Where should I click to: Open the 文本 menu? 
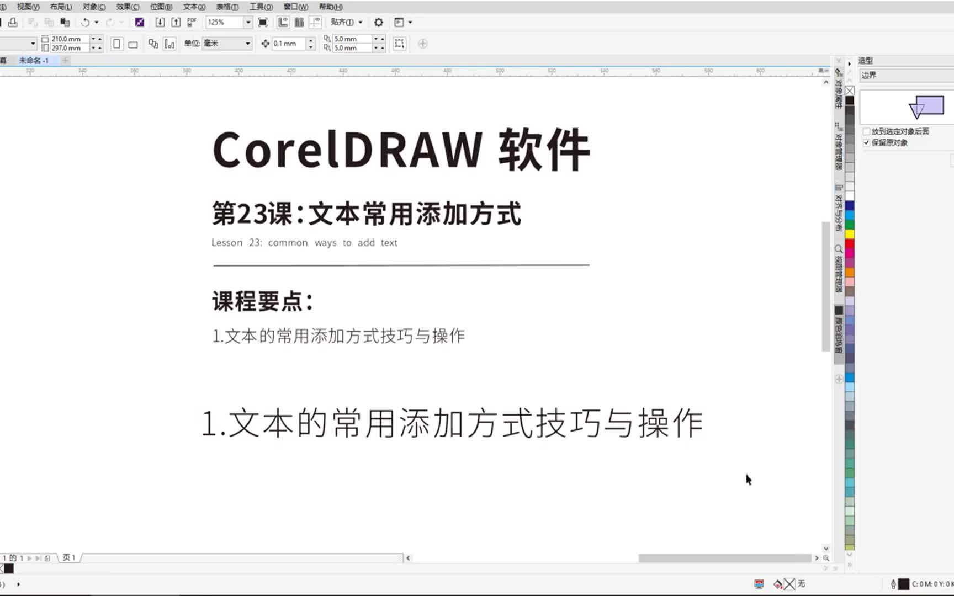(194, 7)
